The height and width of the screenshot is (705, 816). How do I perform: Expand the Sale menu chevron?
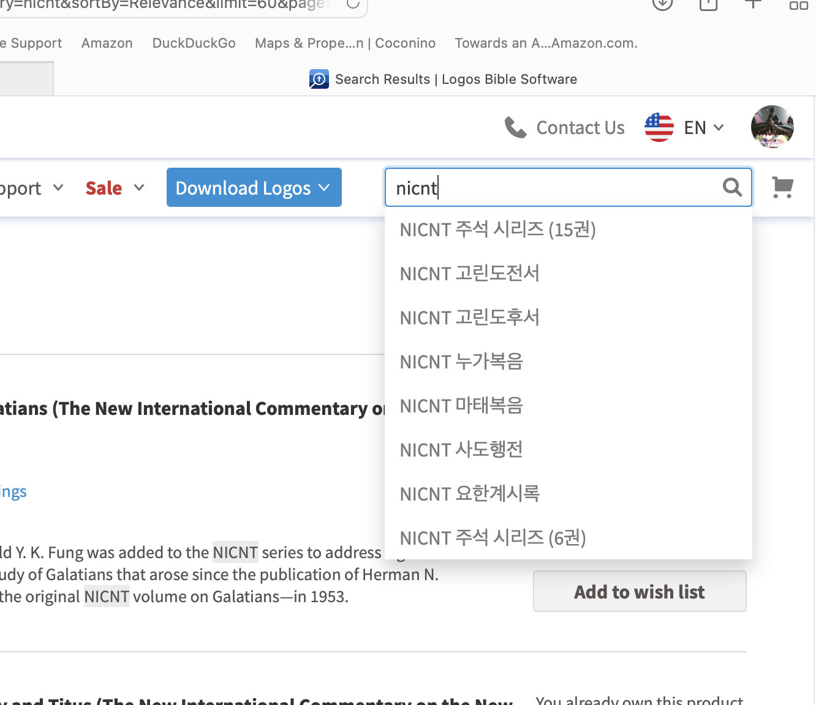(139, 187)
